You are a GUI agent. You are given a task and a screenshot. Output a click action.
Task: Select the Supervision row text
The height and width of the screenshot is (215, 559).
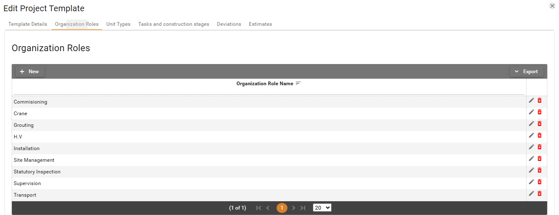[27, 183]
